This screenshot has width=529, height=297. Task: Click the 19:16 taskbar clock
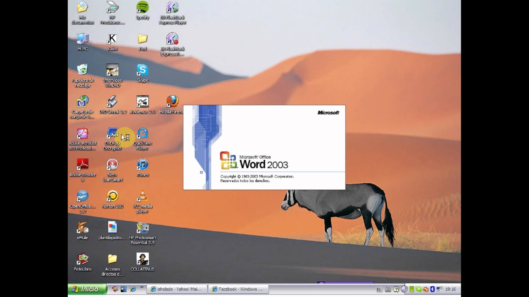click(450, 289)
